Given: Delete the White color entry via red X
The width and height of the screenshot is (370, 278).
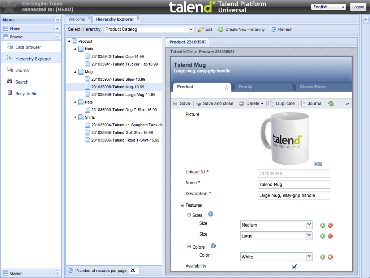Looking at the screenshot, I should click(330, 257).
